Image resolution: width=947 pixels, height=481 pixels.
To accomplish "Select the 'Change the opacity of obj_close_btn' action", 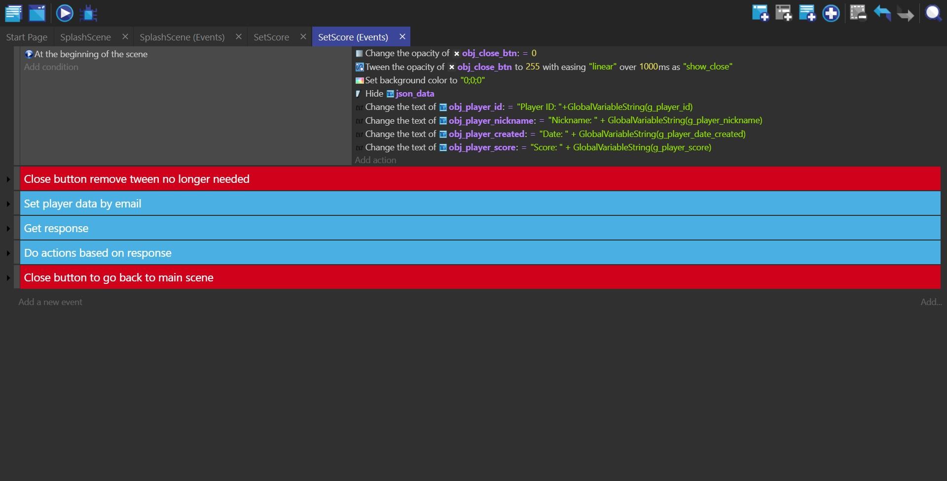I will [x=446, y=53].
